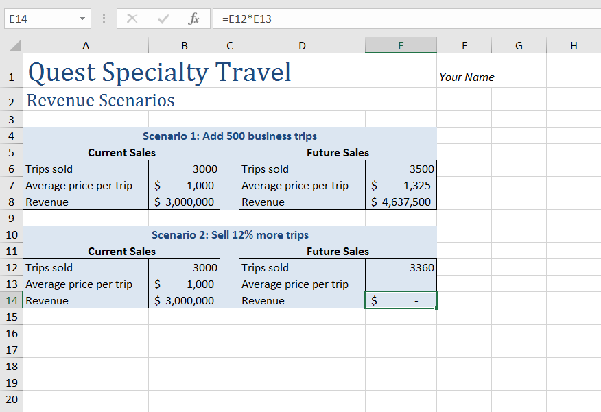Screen dimensions: 601x412
Task: Select row 20 header
Action: (12, 399)
